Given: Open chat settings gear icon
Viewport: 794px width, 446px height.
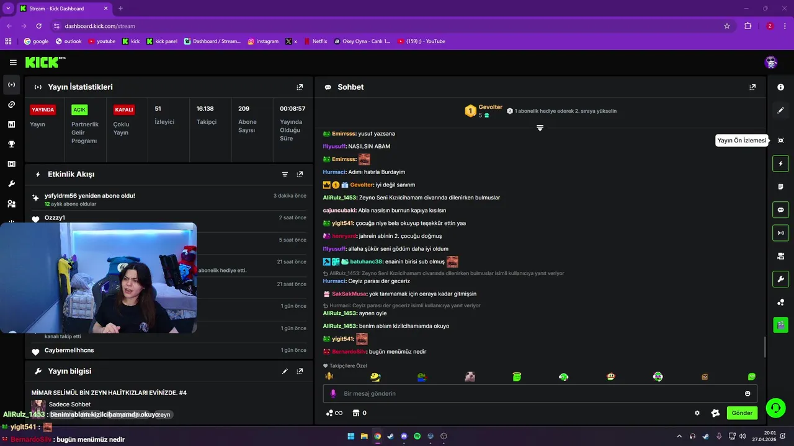Looking at the screenshot, I should [x=697, y=413].
